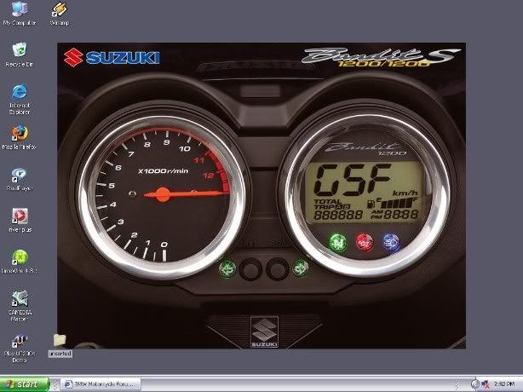Select the LimeWire desktop shortcut
Viewport: 523px width, 392px height.
pos(20,262)
